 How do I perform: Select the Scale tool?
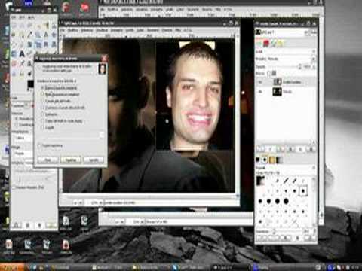38,44
